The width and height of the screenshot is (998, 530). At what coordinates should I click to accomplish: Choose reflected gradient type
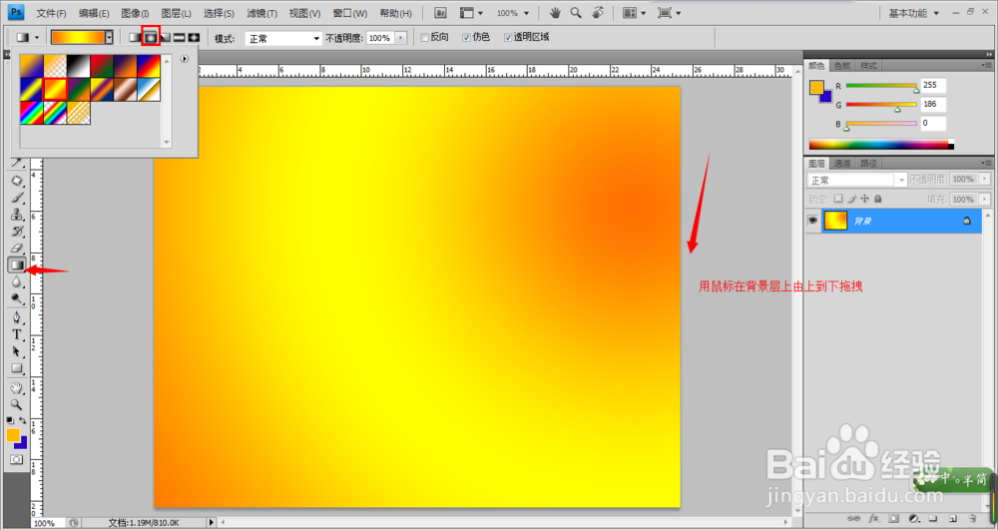[180, 38]
